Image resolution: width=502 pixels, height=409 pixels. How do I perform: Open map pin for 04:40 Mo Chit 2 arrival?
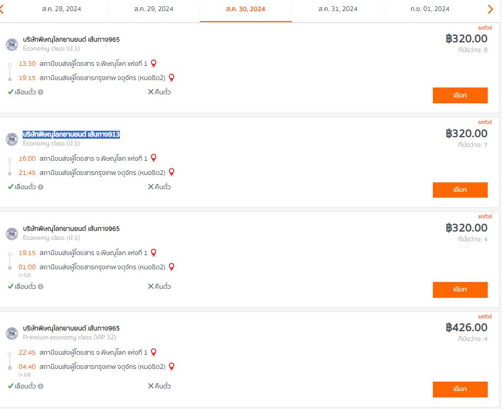[172, 366]
